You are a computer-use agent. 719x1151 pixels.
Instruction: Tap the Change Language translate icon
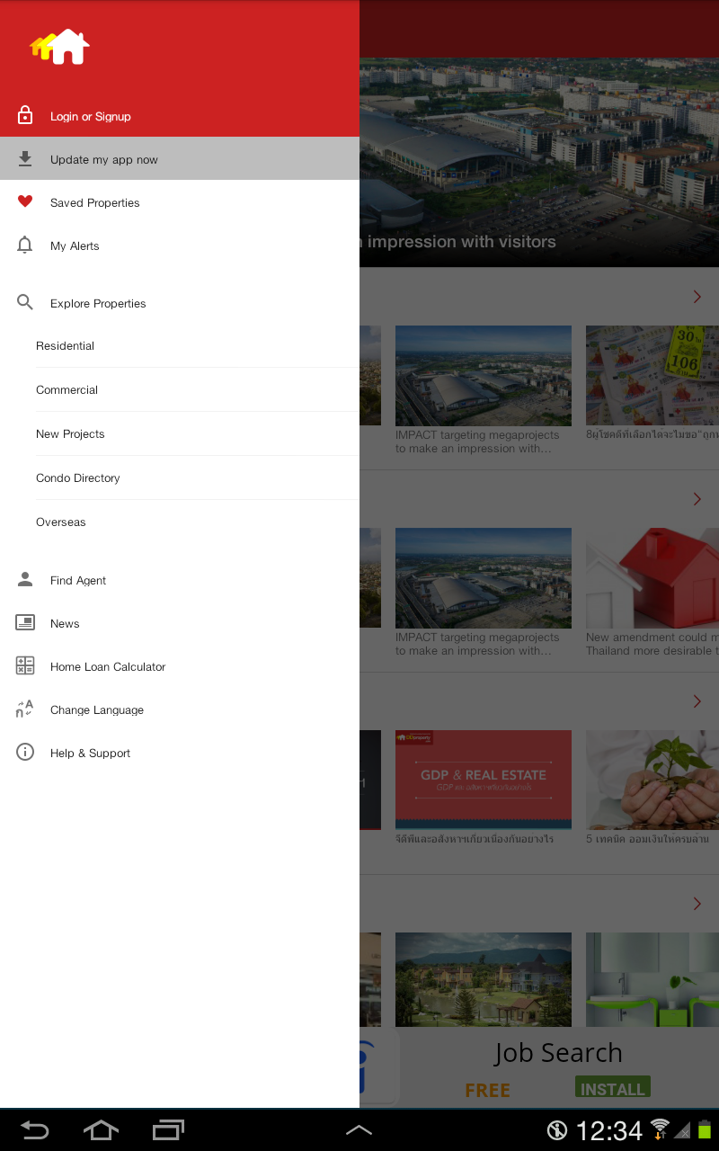pyautogui.click(x=25, y=709)
